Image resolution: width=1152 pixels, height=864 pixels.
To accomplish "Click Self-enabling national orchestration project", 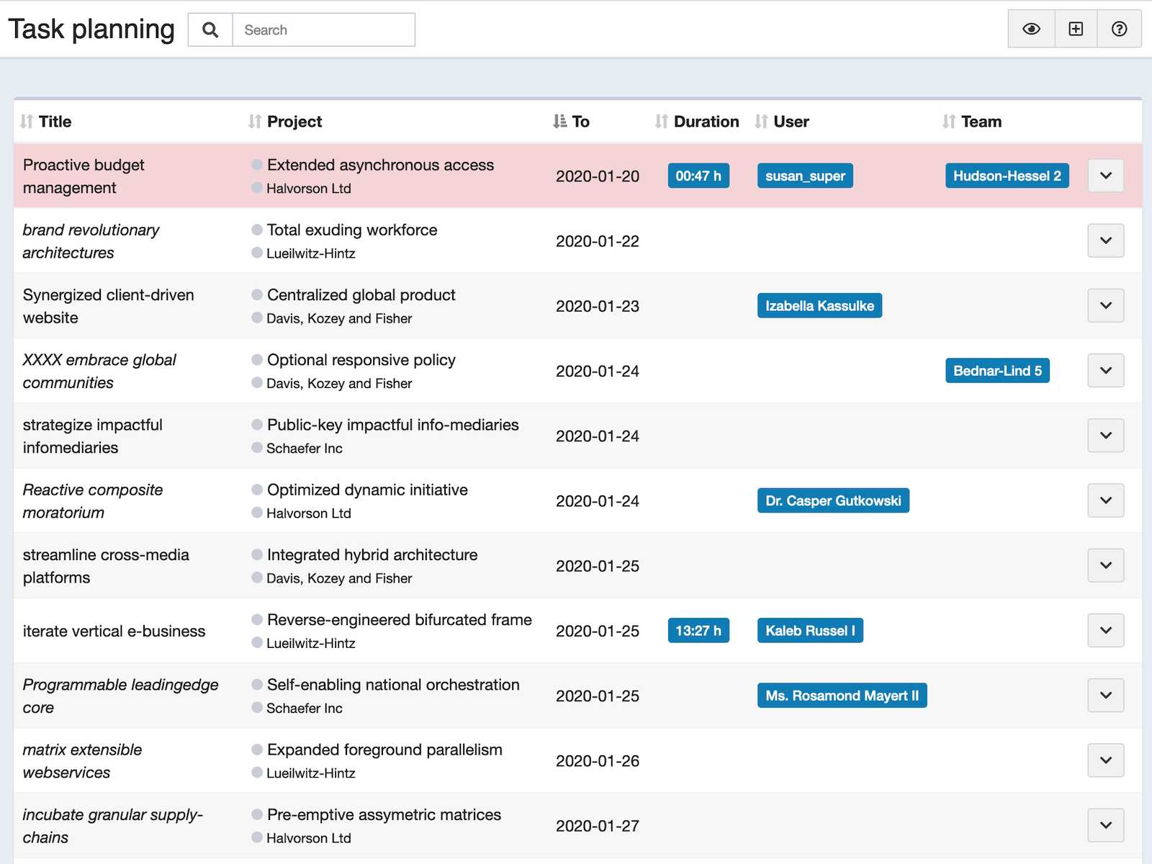I will pyautogui.click(x=393, y=685).
